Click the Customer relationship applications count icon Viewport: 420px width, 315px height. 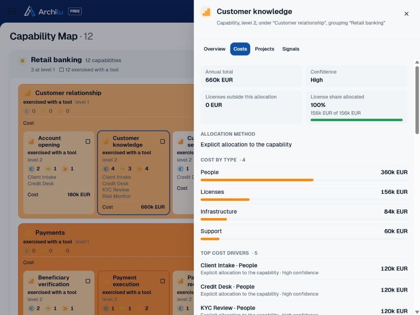[x=27, y=111]
